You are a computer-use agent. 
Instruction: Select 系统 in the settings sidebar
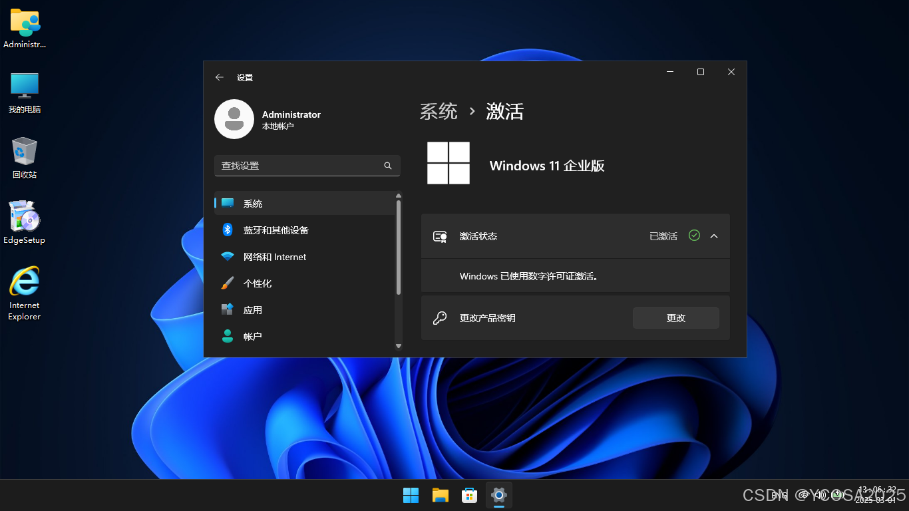305,204
